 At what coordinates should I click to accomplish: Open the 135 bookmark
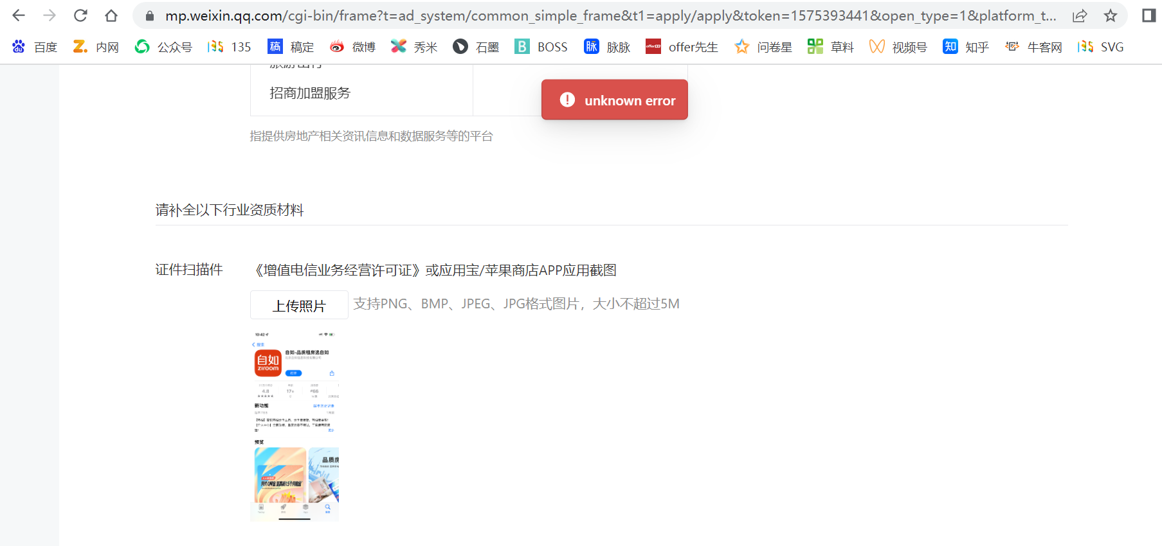pyautogui.click(x=230, y=47)
